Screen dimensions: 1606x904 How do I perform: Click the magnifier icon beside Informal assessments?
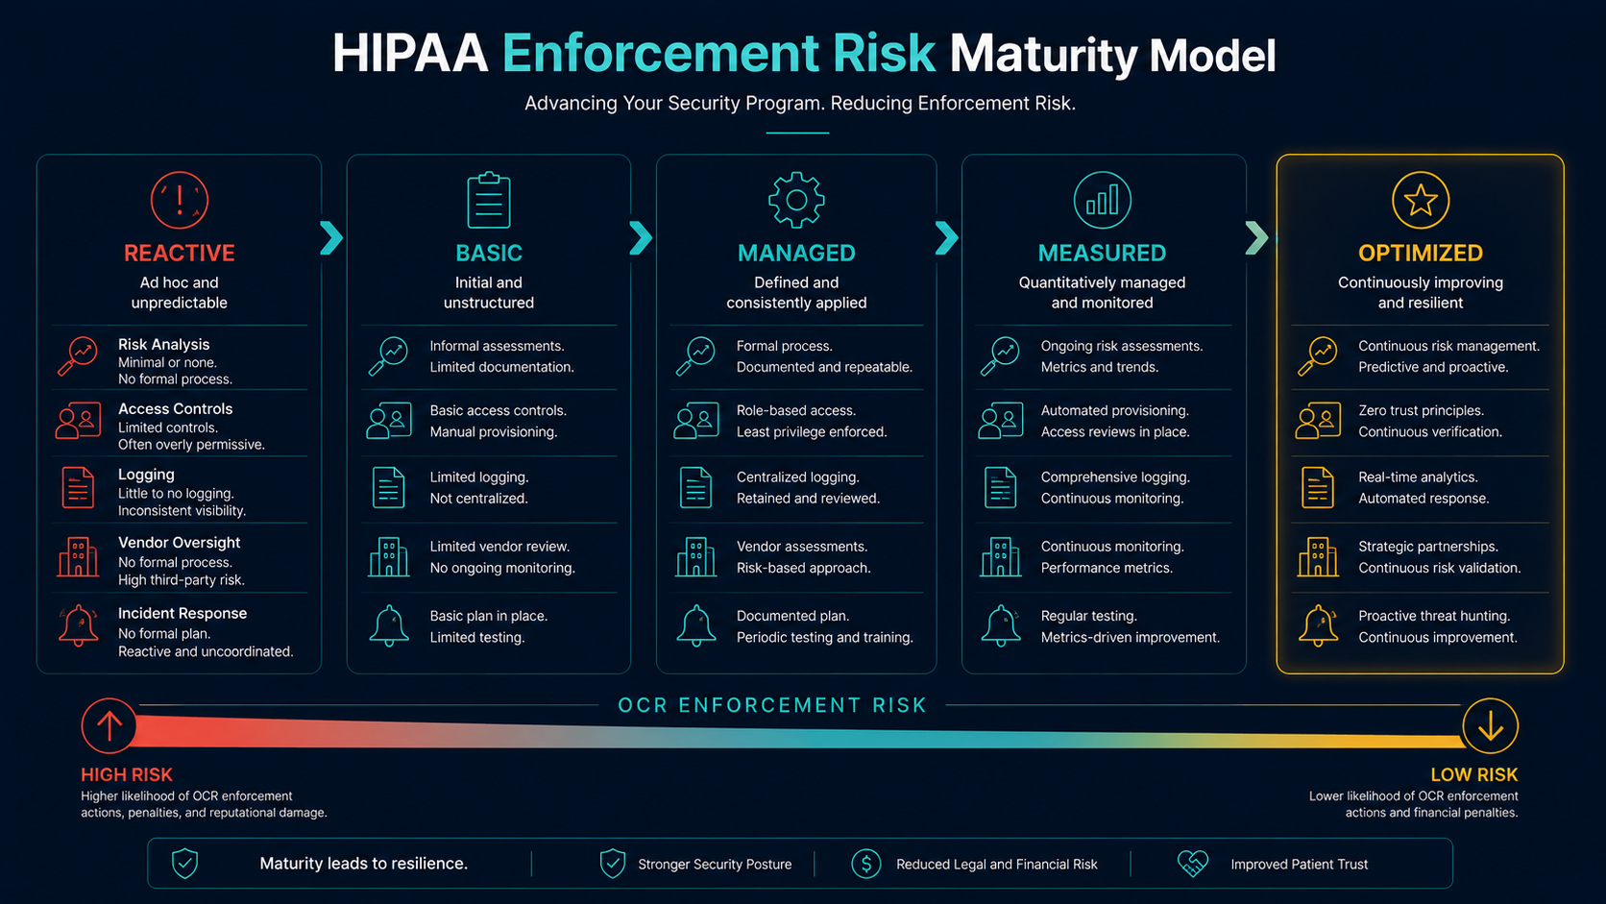pyautogui.click(x=389, y=356)
